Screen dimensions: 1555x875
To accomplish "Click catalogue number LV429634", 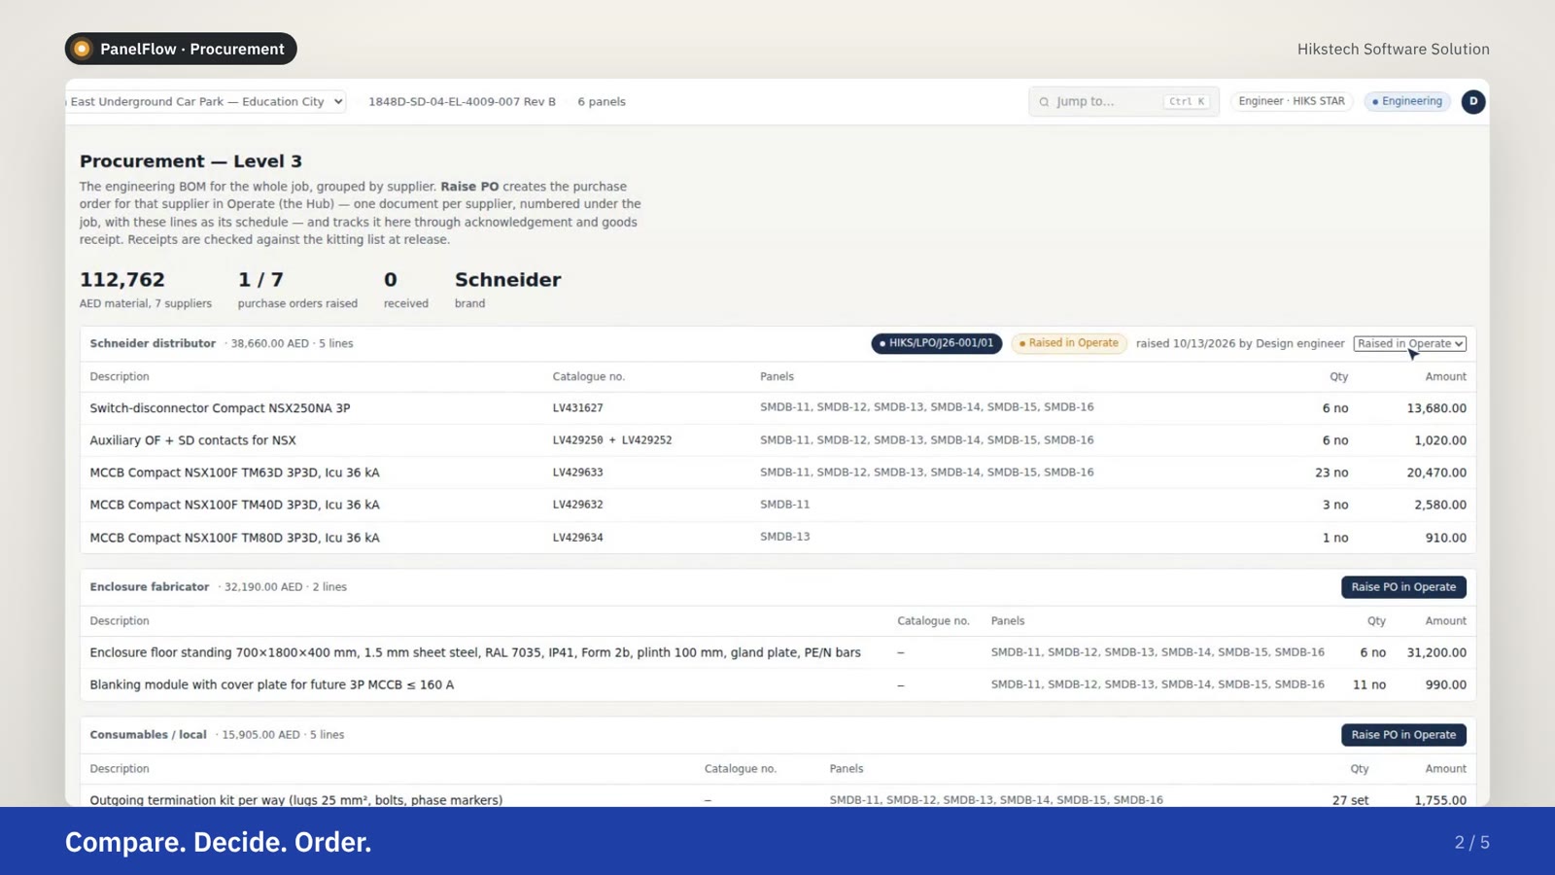I will (x=577, y=538).
